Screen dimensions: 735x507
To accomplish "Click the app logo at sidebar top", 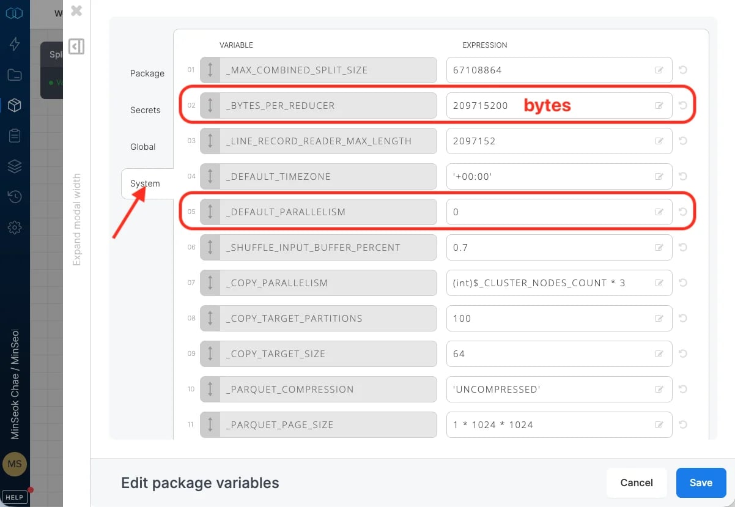I will [x=15, y=13].
